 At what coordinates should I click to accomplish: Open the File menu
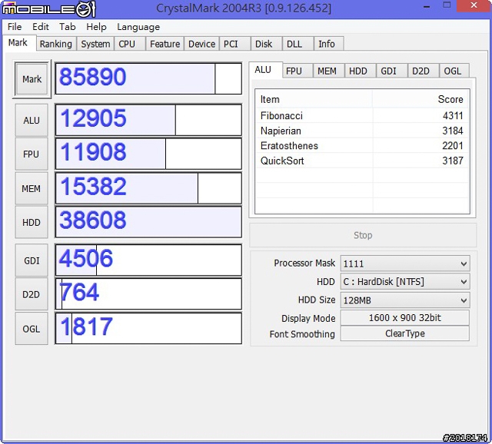[15, 27]
